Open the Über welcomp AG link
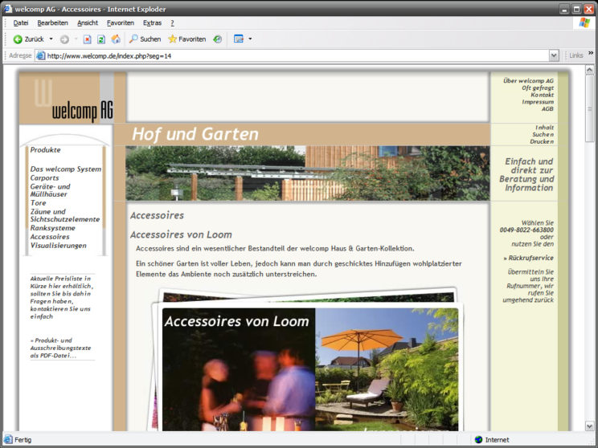This screenshot has height=448, width=598. point(528,81)
